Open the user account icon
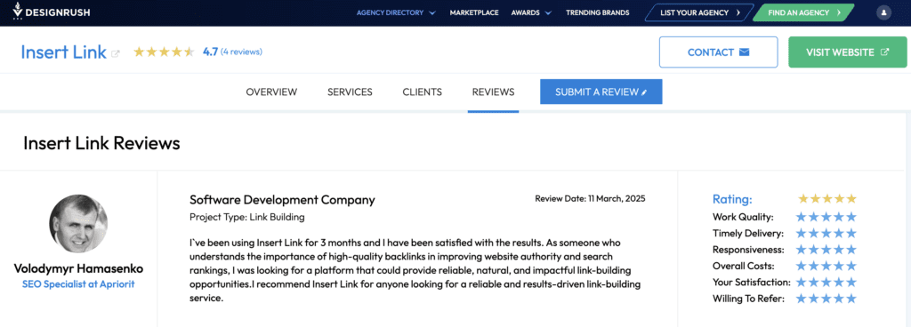The width and height of the screenshot is (911, 327). tap(883, 12)
